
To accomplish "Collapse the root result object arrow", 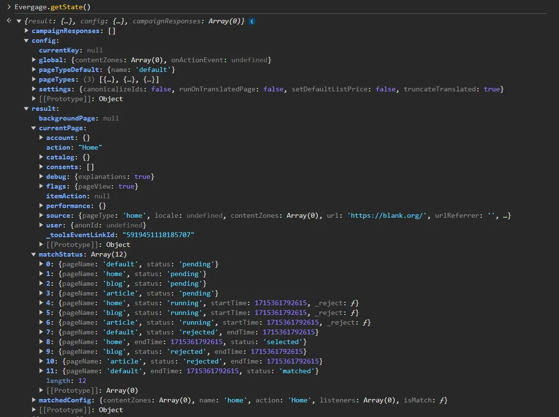I will [19, 21].
